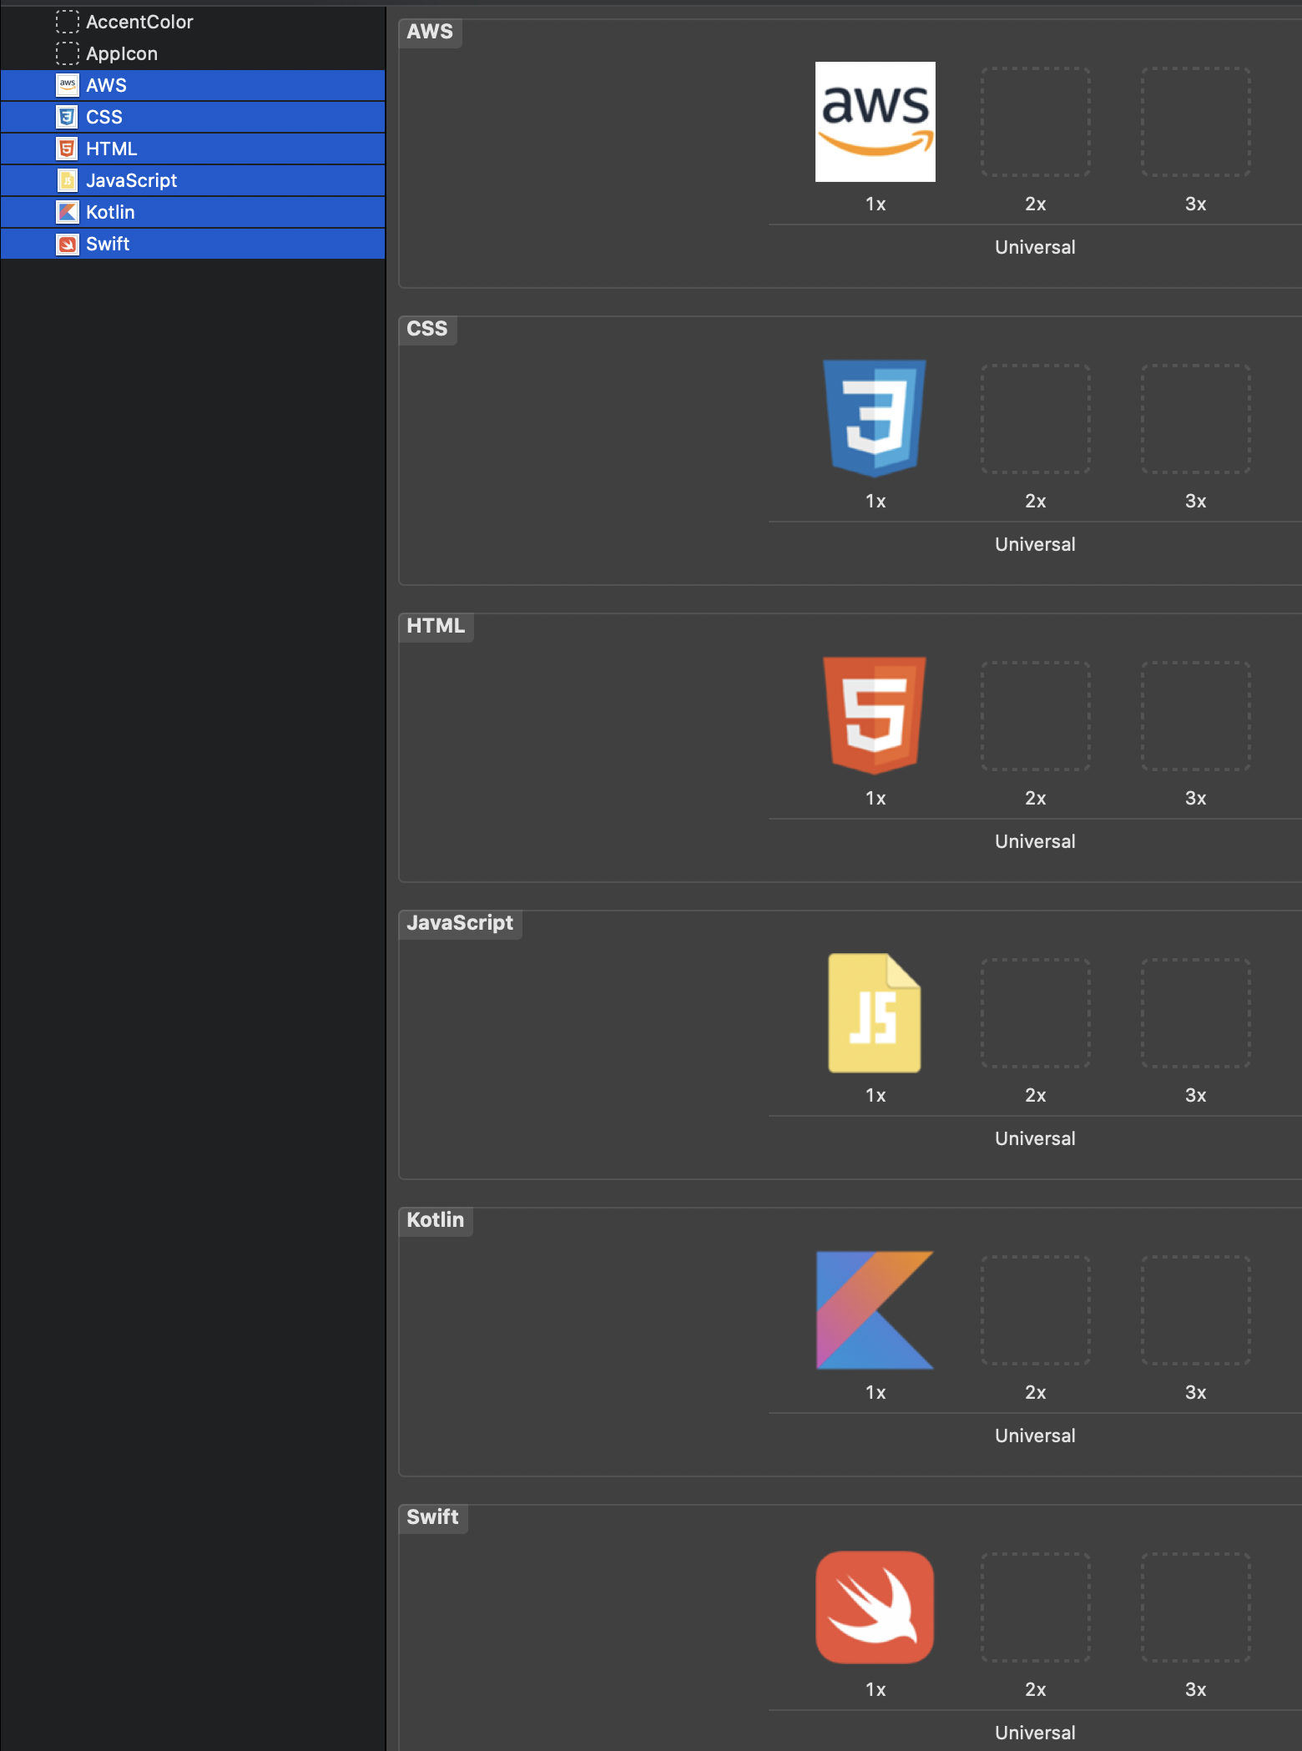This screenshot has width=1302, height=1751.
Task: Click the Universal label under Swift
Action: click(x=1035, y=1733)
